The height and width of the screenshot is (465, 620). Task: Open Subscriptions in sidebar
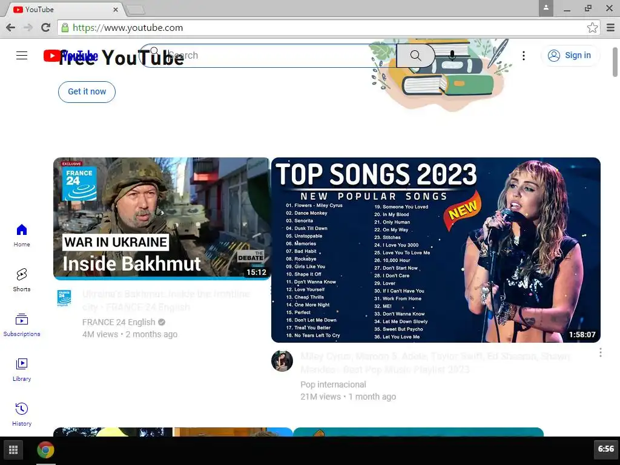click(x=22, y=325)
